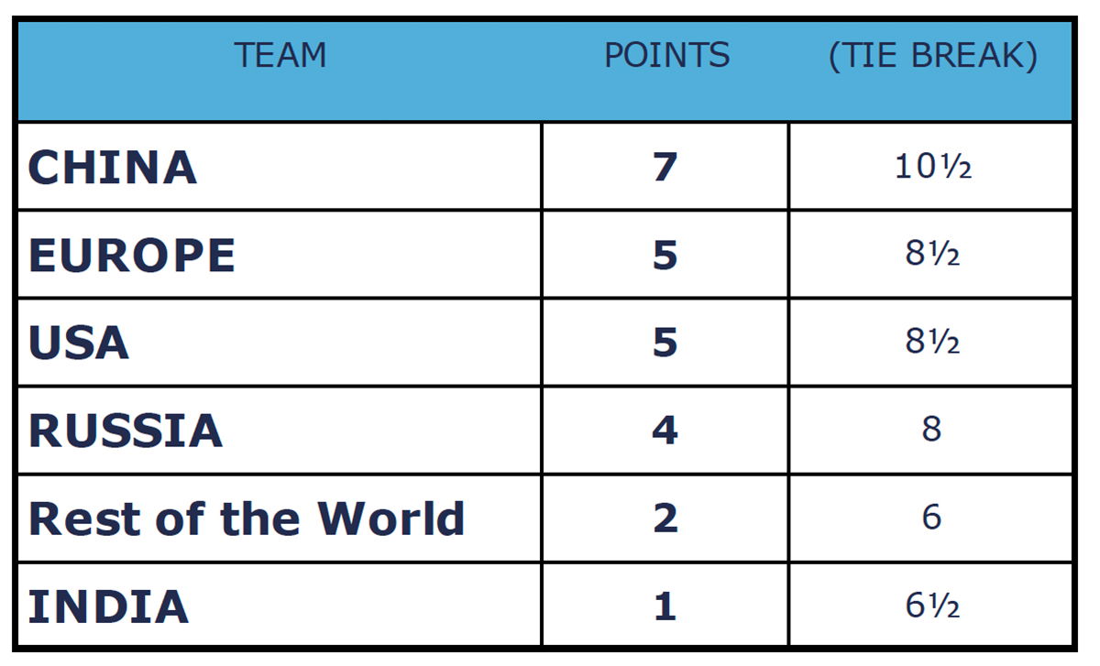The image size is (1100, 666).
Task: Click India's points value 1
Action: pos(665,607)
